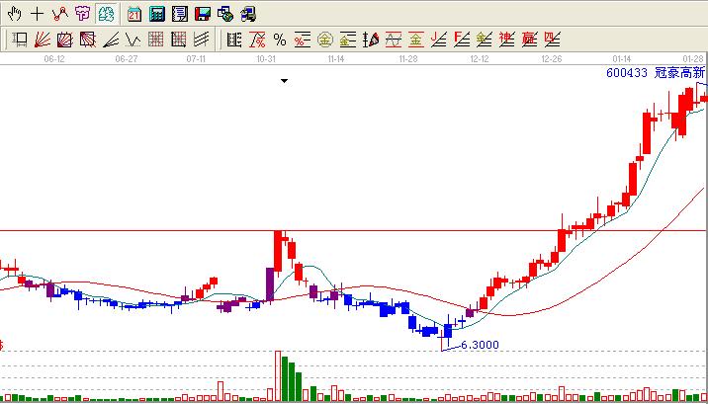708x404 pixels.
Task: Click the 6.3000 low price label
Action: tap(480, 345)
